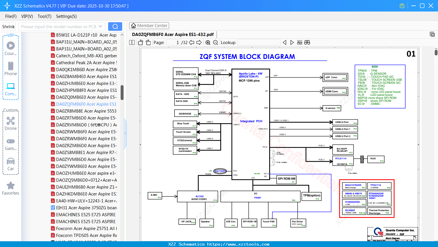Find previous lookup result arrow

(x=284, y=43)
